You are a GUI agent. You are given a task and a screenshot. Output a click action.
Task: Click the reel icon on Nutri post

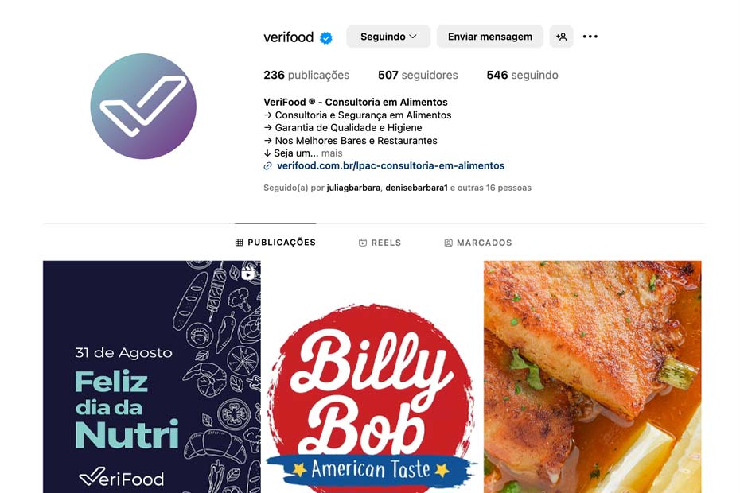[248, 273]
